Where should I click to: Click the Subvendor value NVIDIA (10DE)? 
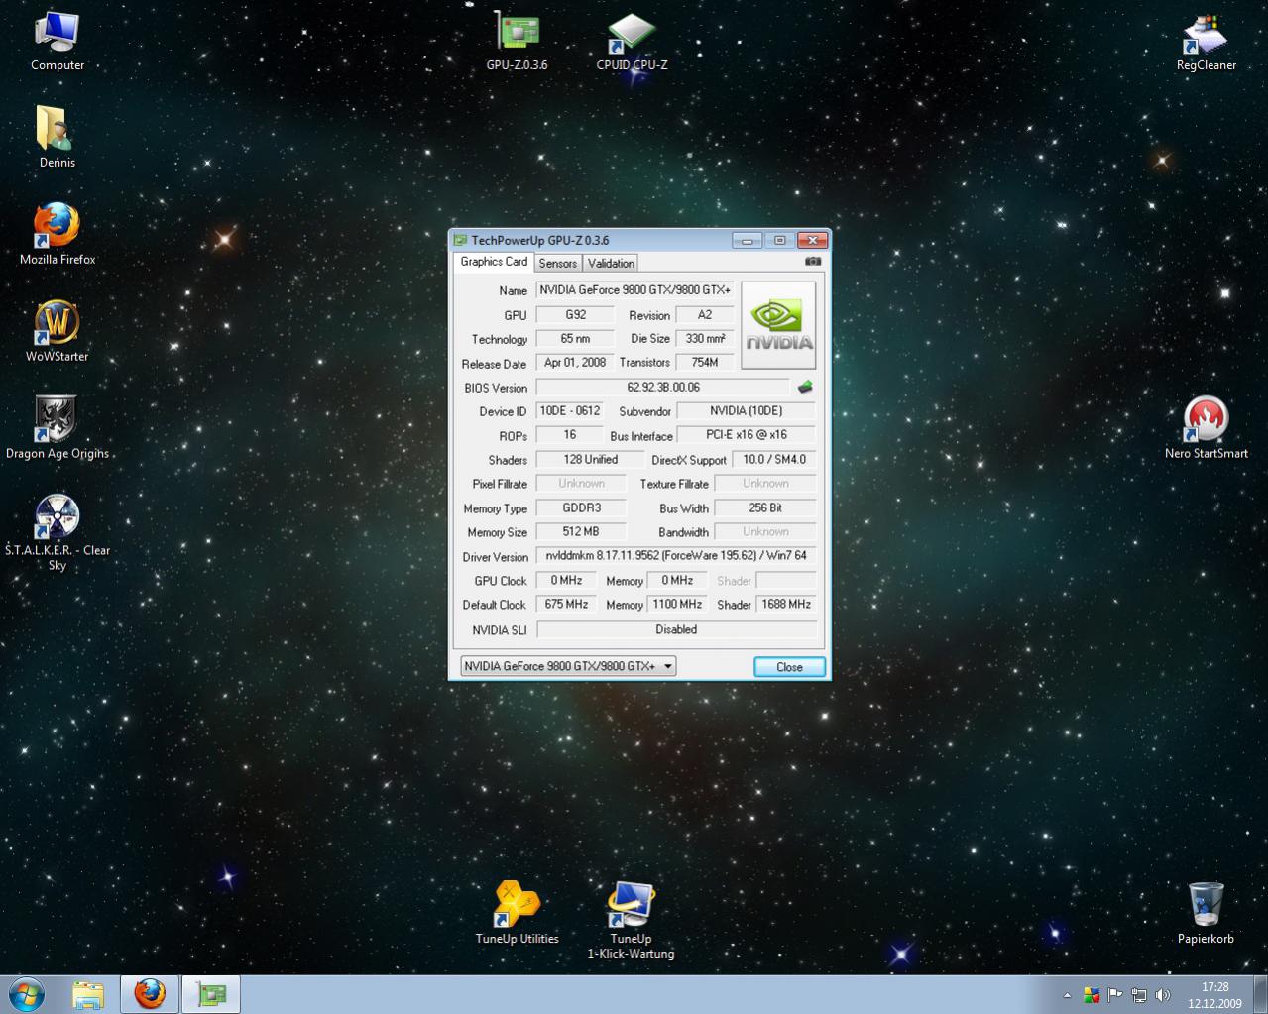[x=747, y=411]
